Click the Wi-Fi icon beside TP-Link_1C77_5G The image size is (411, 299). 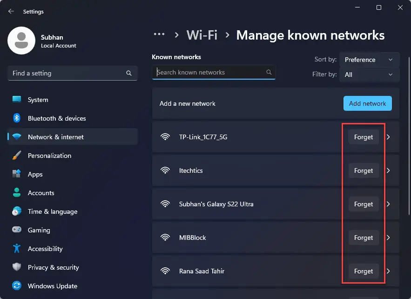165,136
